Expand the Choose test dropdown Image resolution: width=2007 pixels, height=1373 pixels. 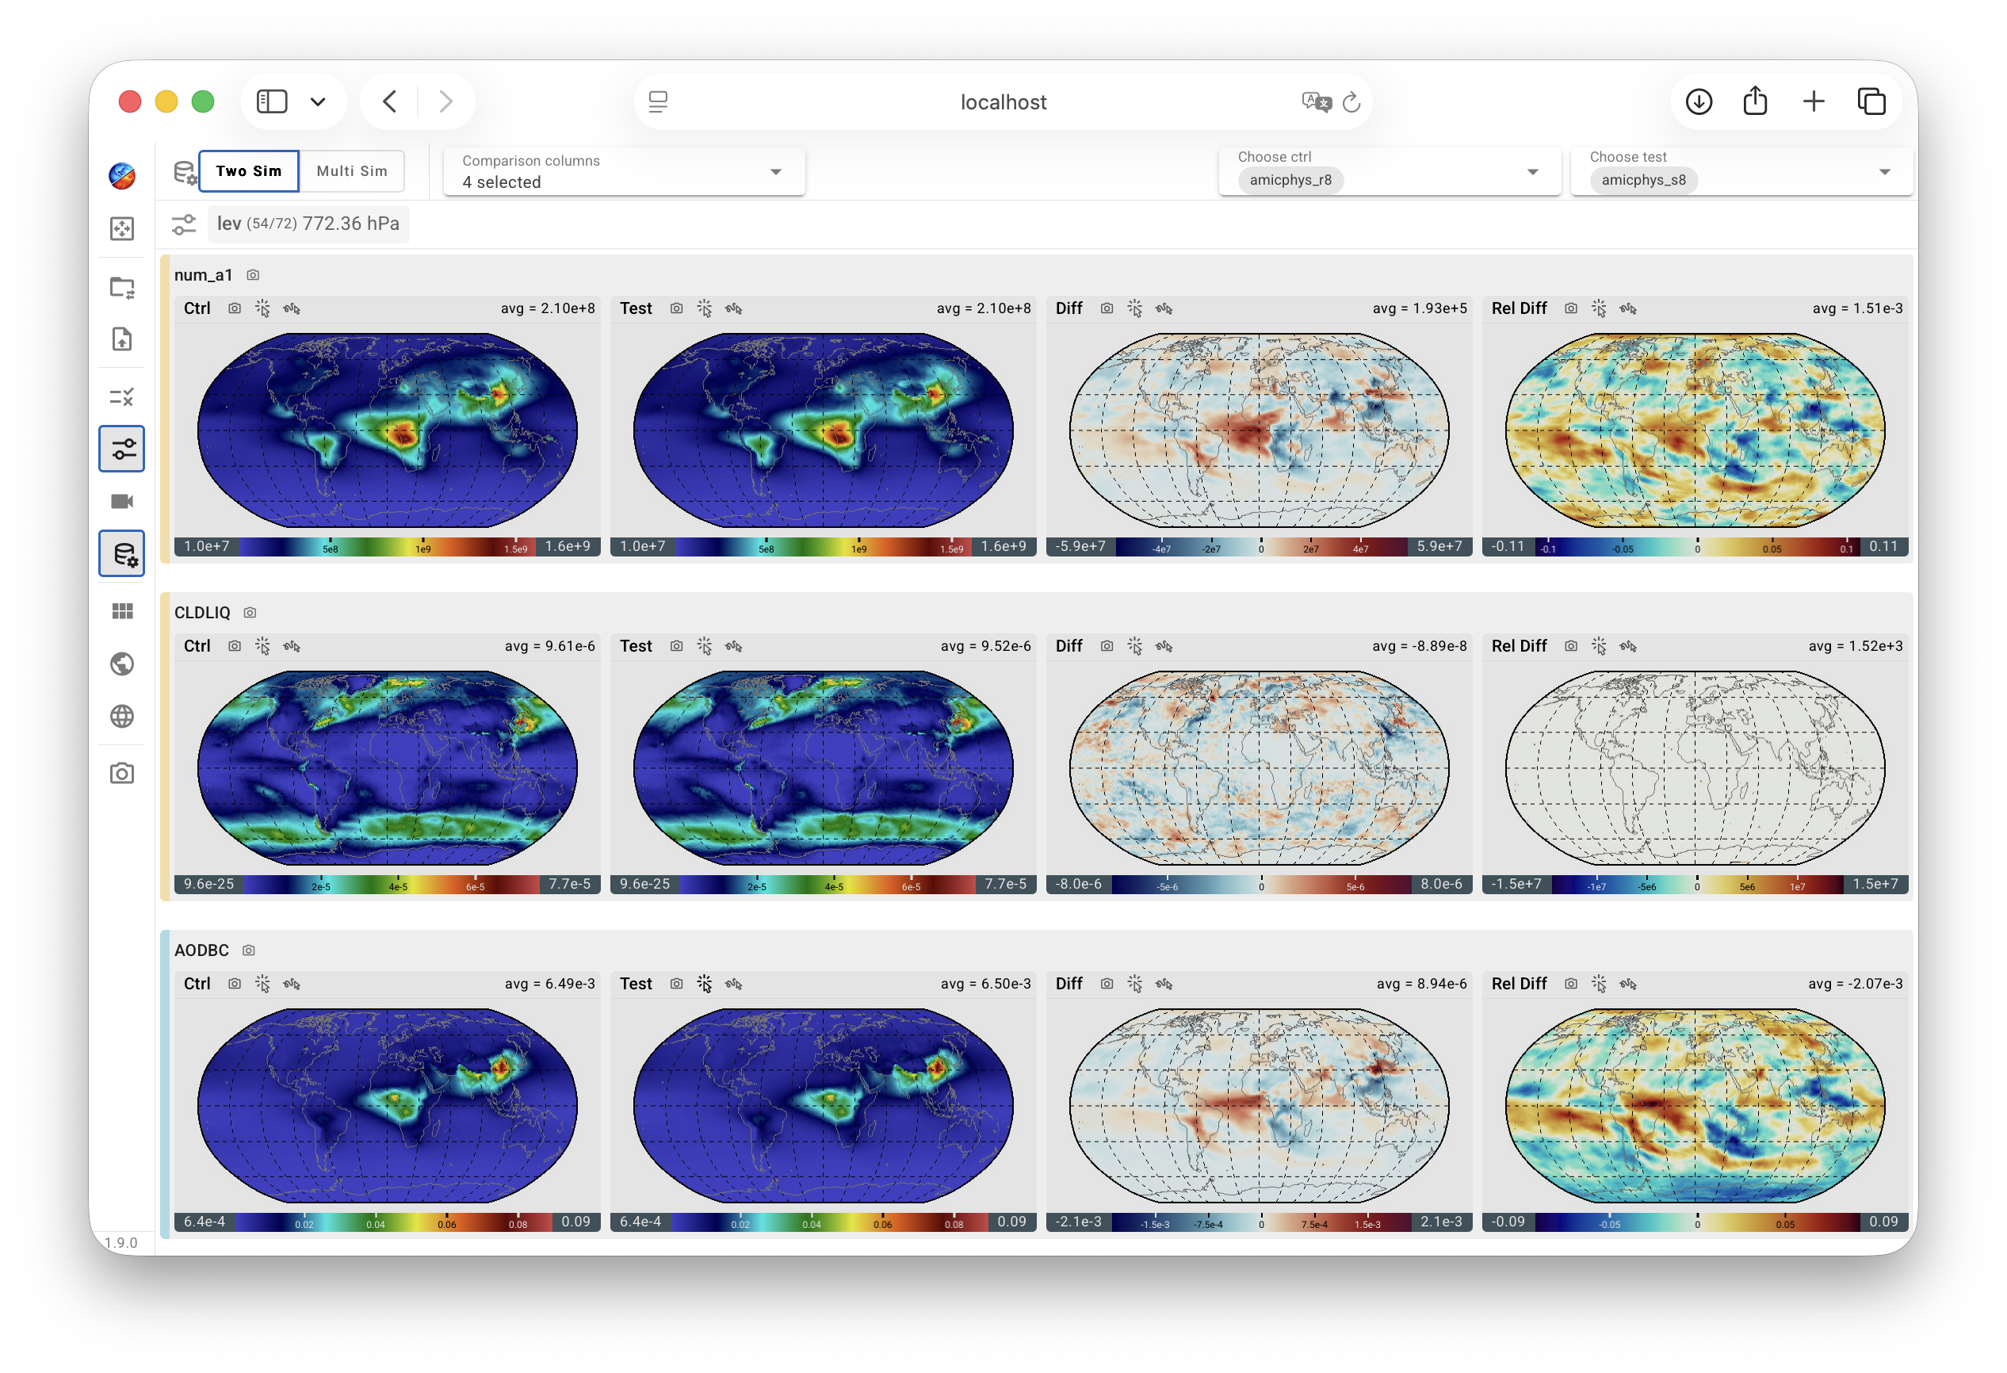pyautogui.click(x=1741, y=172)
